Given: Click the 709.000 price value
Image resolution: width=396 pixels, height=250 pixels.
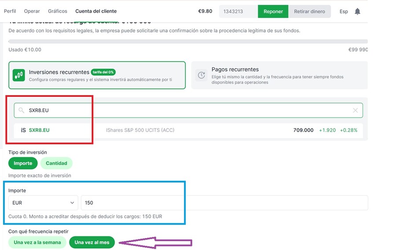Looking at the screenshot, I should (x=303, y=130).
